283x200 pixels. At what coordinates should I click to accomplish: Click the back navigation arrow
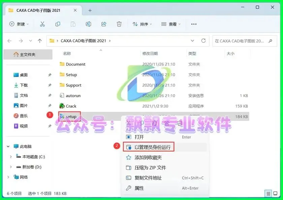(x=9, y=41)
